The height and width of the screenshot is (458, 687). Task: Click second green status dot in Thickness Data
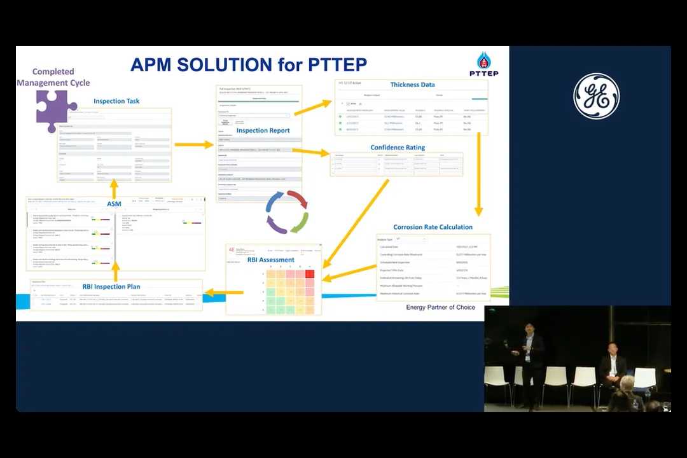[340, 123]
